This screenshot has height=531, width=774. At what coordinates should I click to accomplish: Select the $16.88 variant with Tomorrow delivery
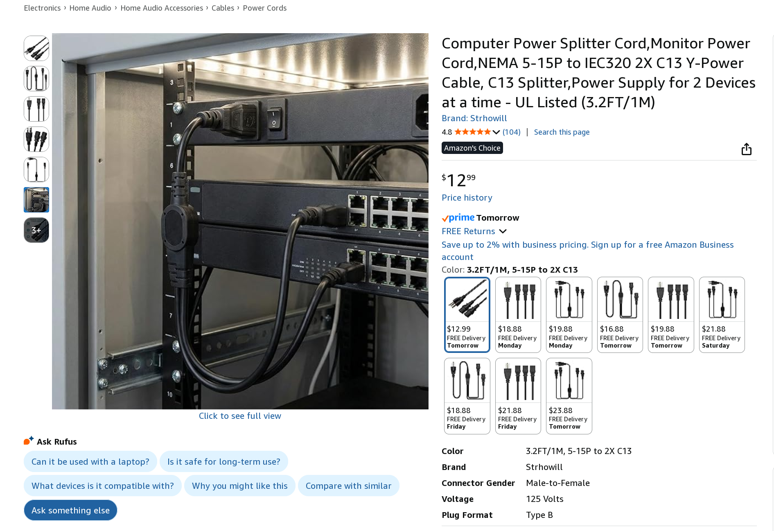point(620,314)
